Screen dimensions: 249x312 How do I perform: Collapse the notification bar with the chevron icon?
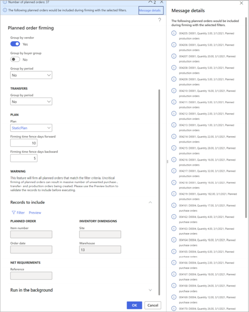tap(150, 2)
